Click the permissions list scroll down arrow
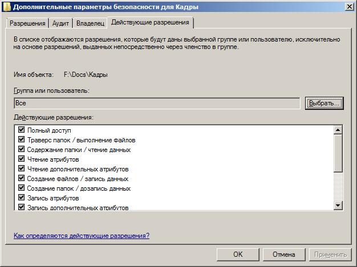 pos(338,206)
